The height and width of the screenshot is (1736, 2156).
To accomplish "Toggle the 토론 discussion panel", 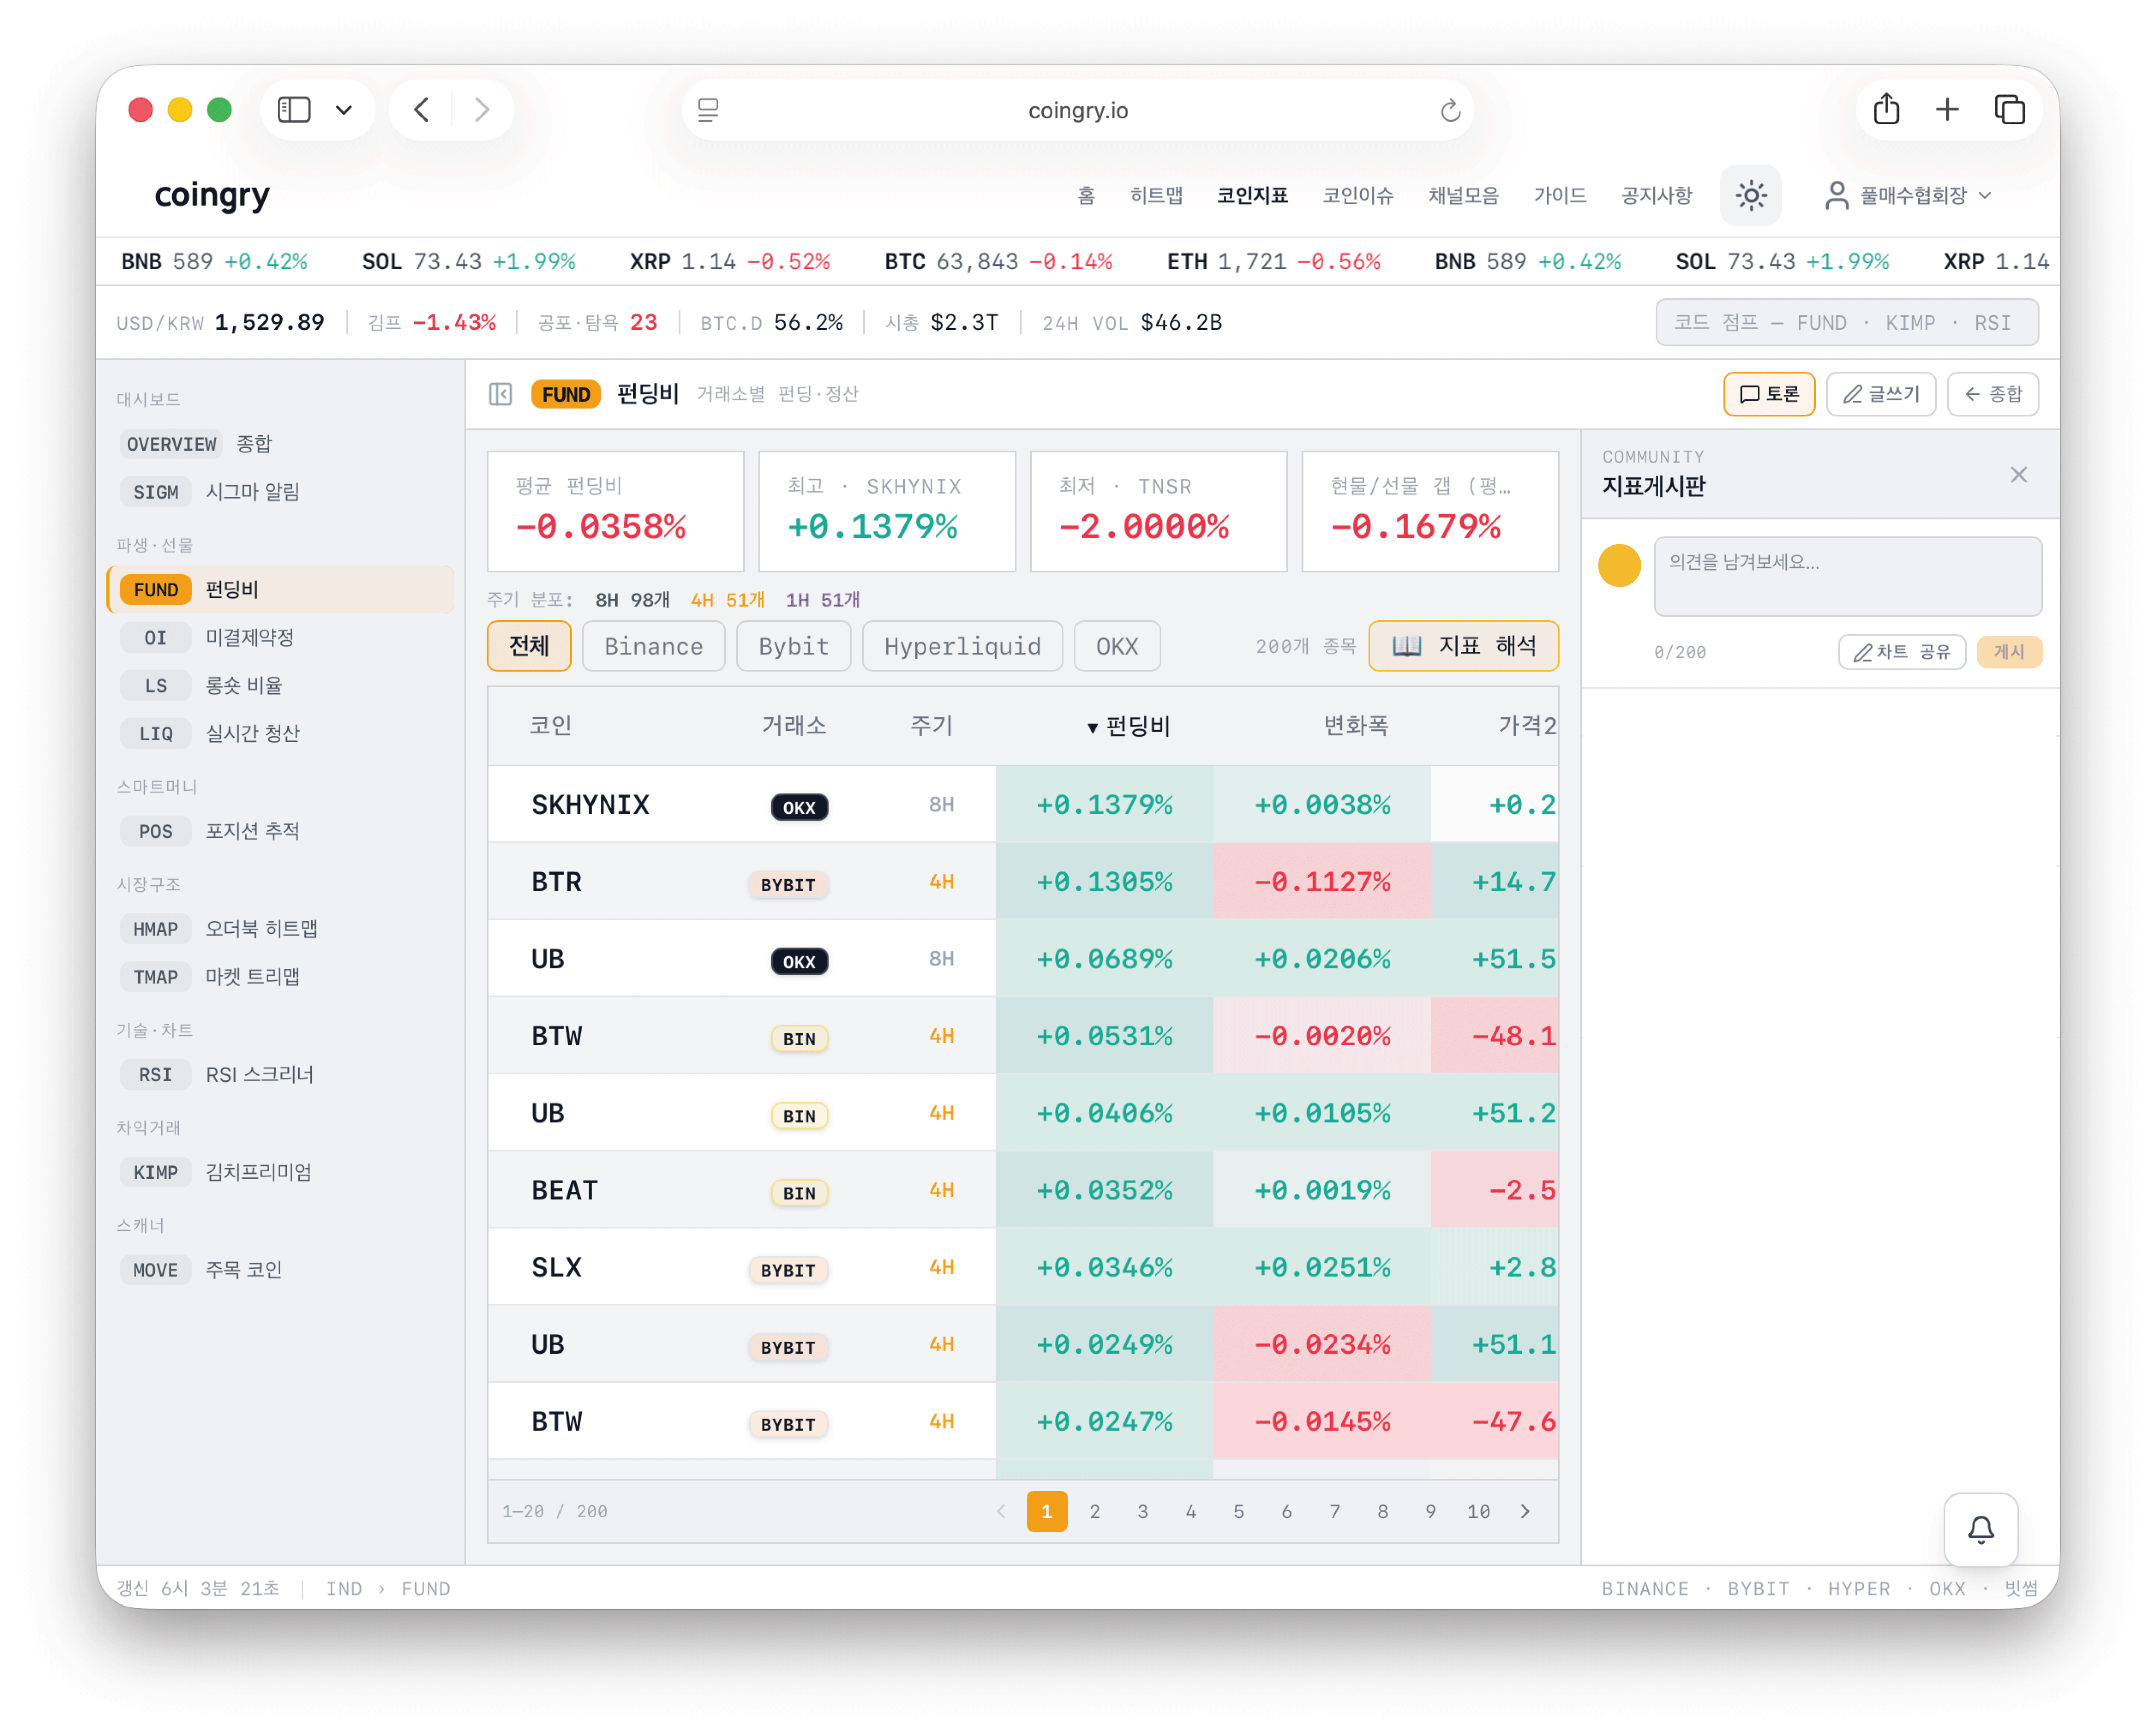I will tap(1768, 394).
